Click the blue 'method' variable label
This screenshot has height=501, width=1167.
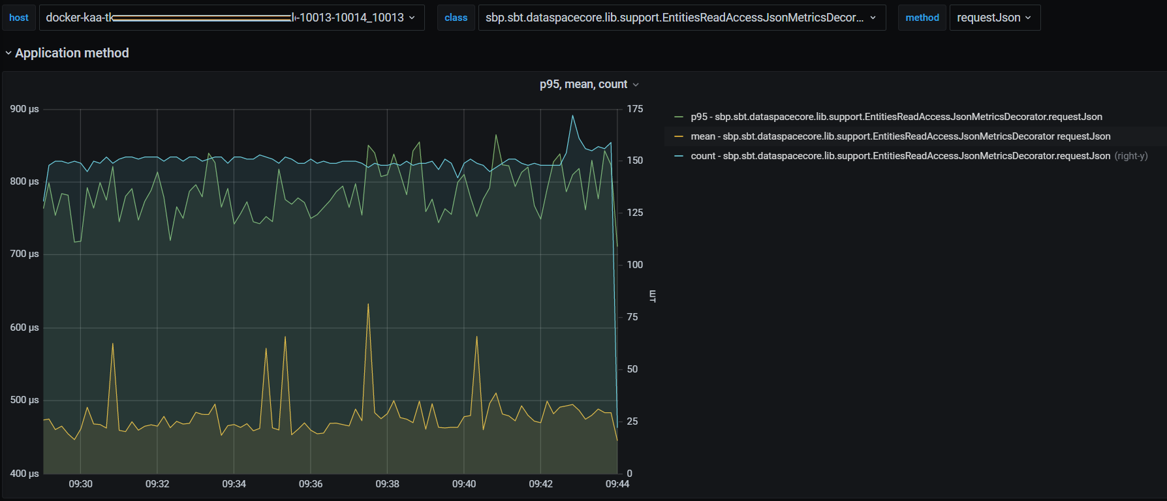[x=922, y=18]
